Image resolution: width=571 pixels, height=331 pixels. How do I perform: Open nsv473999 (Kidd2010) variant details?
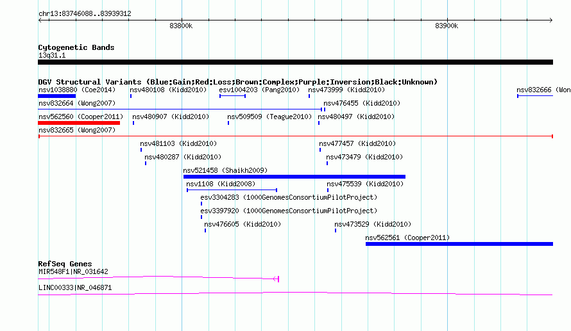click(x=346, y=90)
